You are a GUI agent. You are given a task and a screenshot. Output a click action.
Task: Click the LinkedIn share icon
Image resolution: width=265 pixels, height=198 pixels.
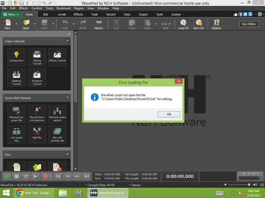pyautogui.click(x=250, y=14)
